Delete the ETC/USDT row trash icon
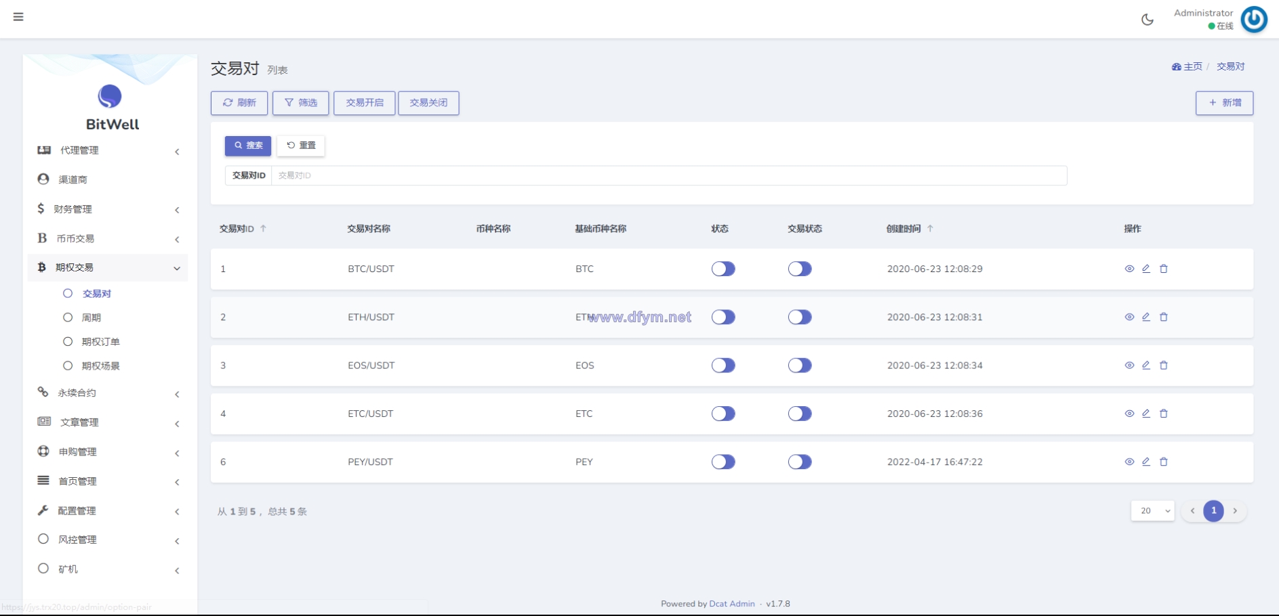This screenshot has width=1279, height=616. tap(1164, 414)
